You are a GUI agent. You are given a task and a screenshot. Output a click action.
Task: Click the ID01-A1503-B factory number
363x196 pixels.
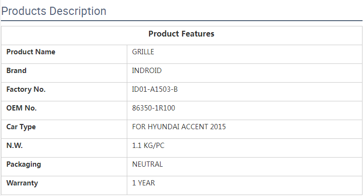(x=155, y=89)
